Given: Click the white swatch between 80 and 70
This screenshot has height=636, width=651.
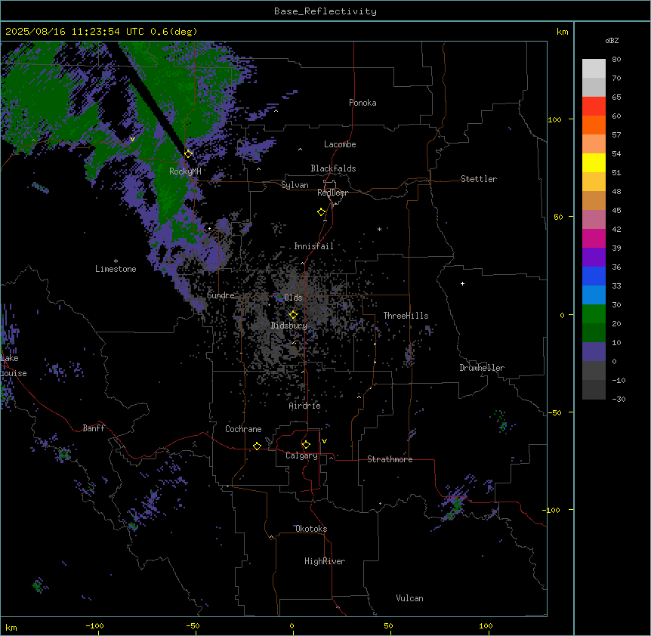Looking at the screenshot, I should coord(594,68).
